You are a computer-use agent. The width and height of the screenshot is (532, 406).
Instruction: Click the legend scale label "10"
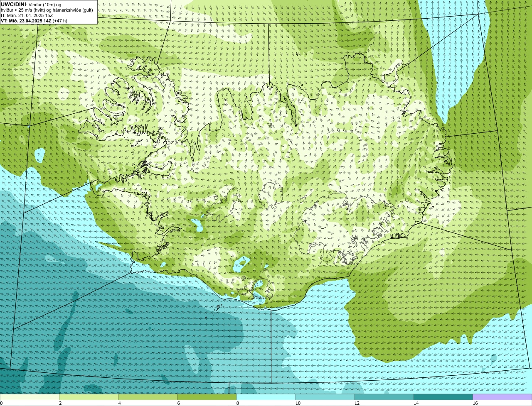pos(298,403)
